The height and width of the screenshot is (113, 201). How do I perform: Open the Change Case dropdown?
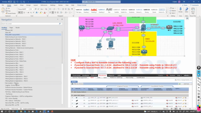point(42,9)
